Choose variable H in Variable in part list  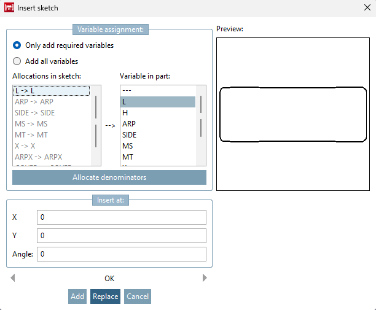(158, 113)
